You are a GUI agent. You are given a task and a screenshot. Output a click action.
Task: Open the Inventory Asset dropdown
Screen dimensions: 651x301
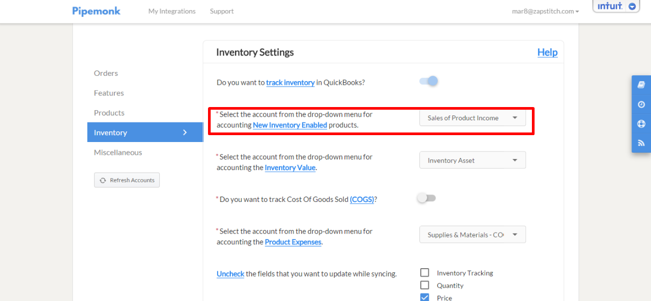tap(473, 160)
